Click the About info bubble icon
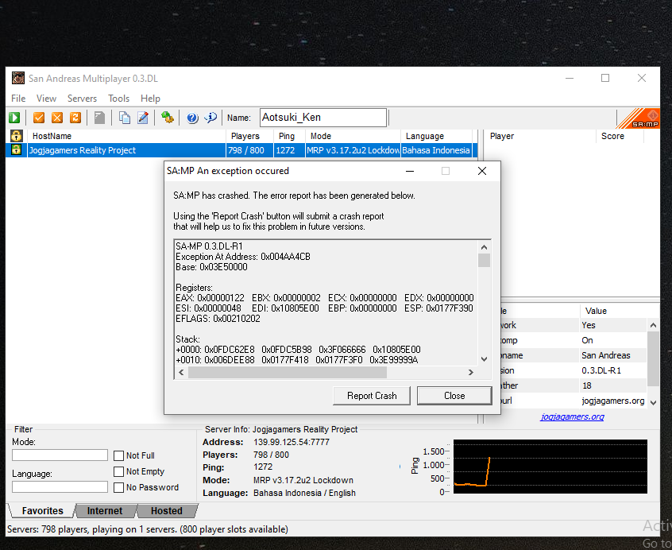Screen dimensions: 672x550 tap(210, 118)
